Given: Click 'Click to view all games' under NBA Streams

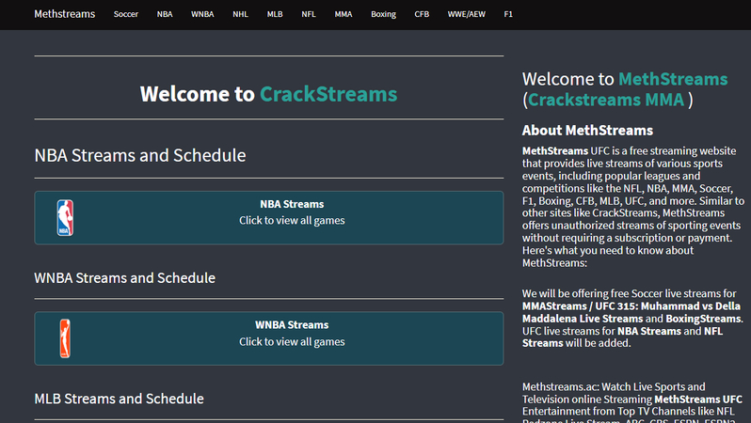Looking at the screenshot, I should pos(292,221).
